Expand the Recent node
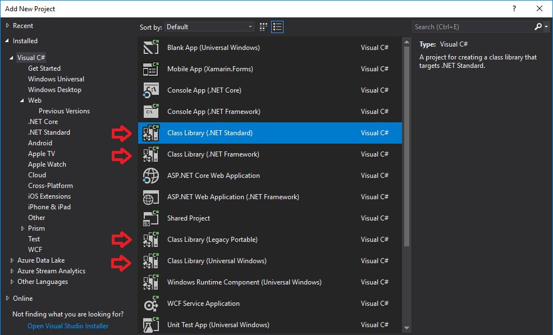Image resolution: width=553 pixels, height=335 pixels. tap(7, 25)
